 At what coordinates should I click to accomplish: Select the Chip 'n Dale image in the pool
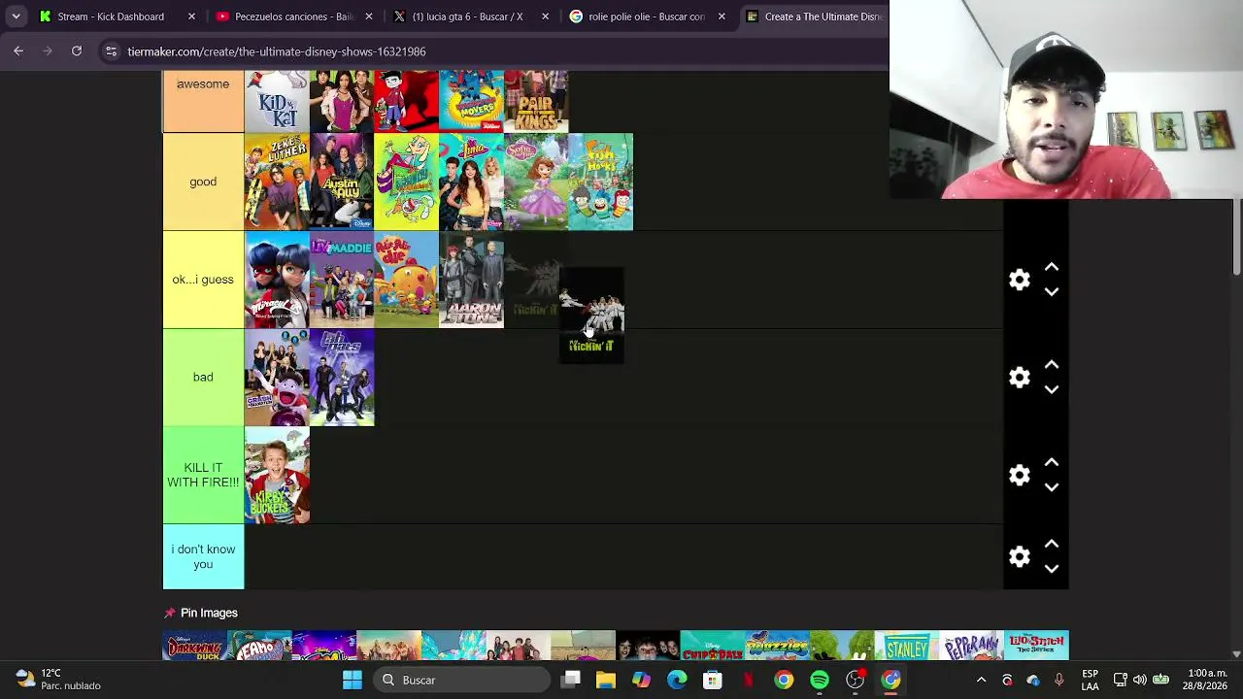713,646
